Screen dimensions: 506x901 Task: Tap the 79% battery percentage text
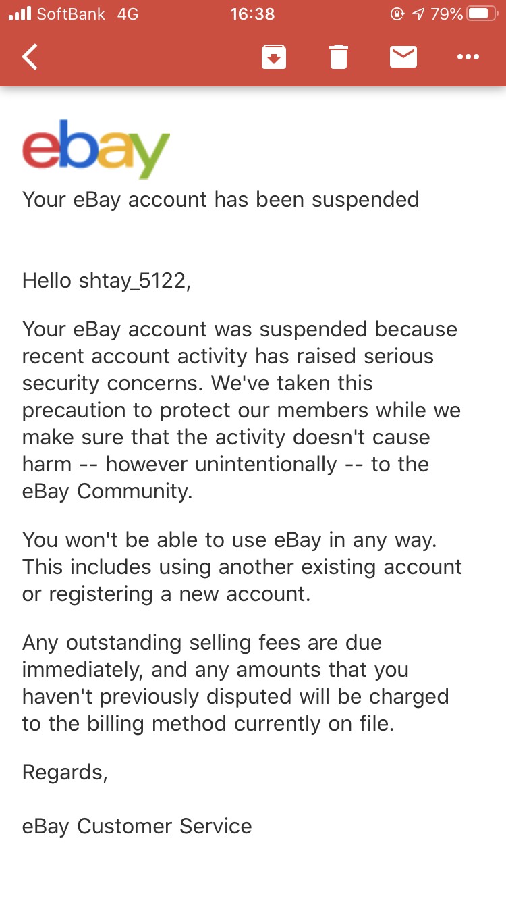(x=447, y=14)
